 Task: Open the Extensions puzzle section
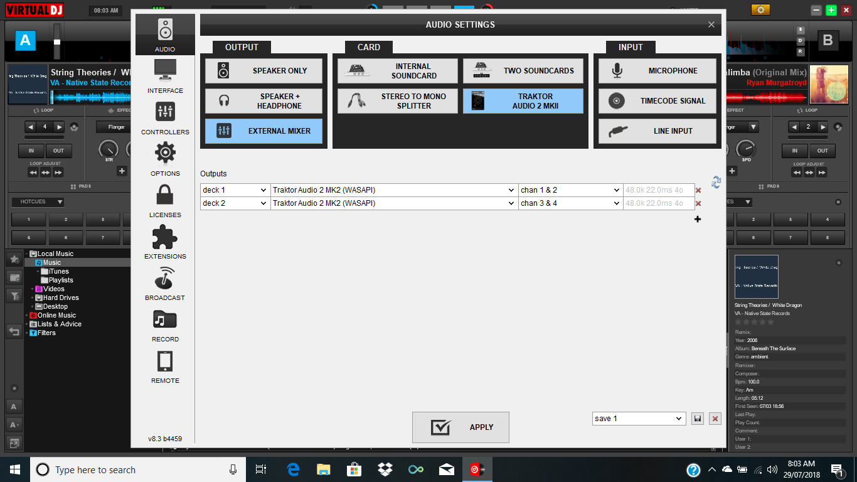pos(165,242)
